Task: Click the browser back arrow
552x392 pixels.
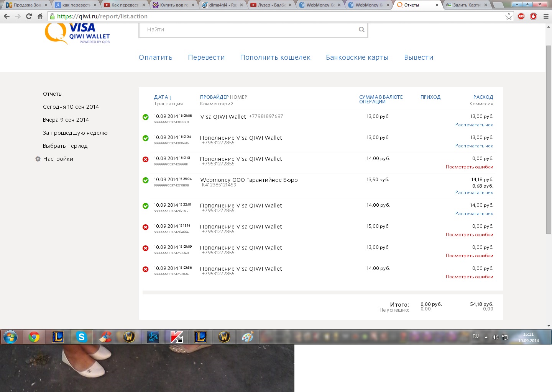Action: (x=7, y=16)
